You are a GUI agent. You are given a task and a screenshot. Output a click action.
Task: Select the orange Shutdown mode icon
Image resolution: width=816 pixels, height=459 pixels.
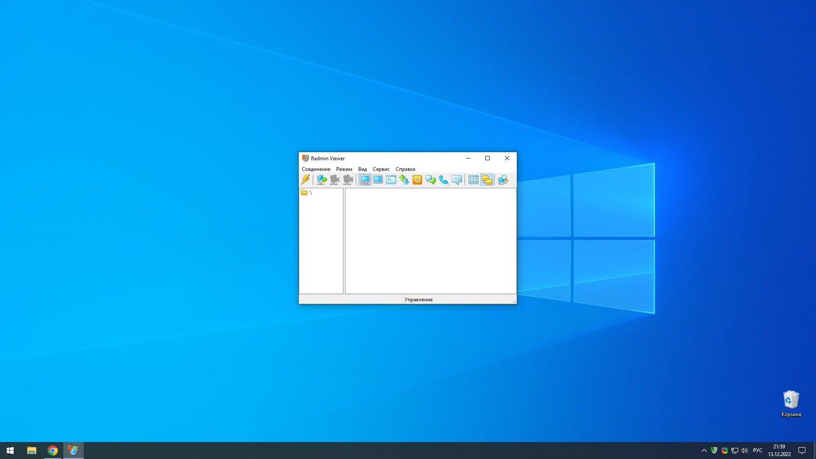tap(417, 180)
